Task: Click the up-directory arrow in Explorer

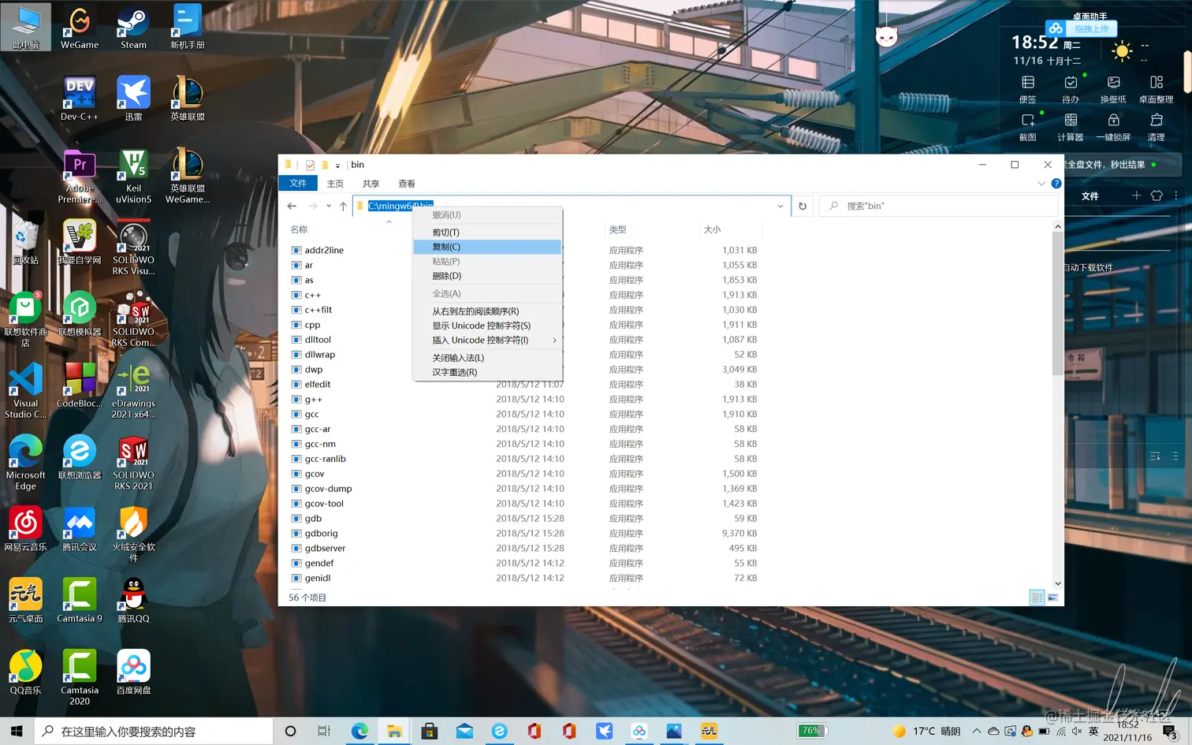Action: (x=343, y=206)
